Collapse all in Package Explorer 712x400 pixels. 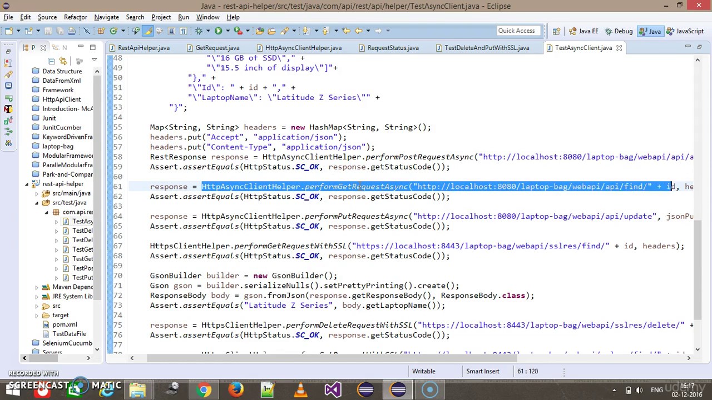coord(51,61)
